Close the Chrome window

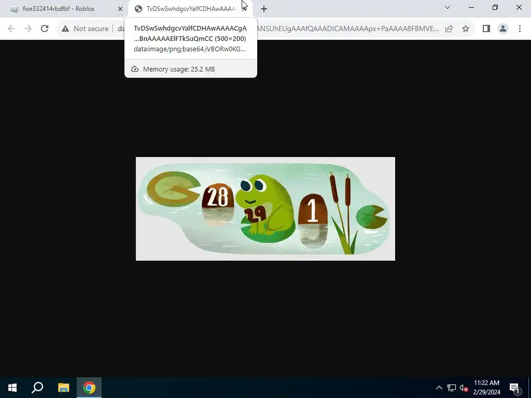(519, 7)
